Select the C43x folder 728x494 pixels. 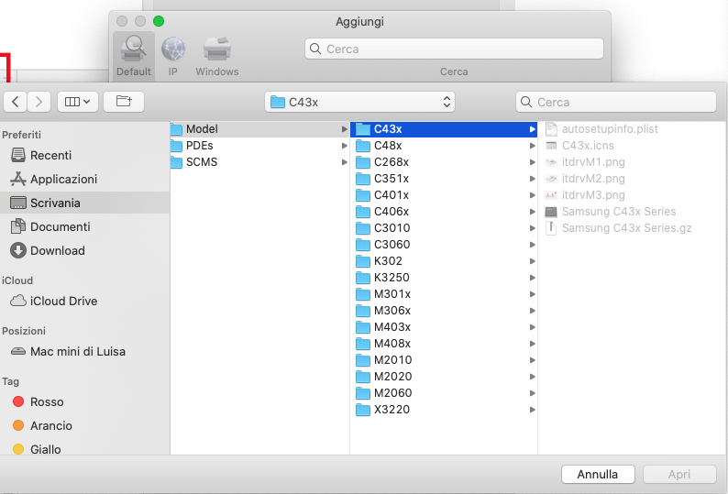444,129
